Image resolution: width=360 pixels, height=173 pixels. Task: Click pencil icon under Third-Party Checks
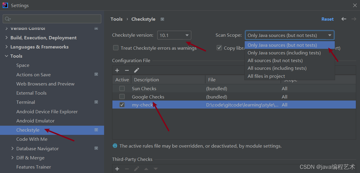[x=136, y=169]
